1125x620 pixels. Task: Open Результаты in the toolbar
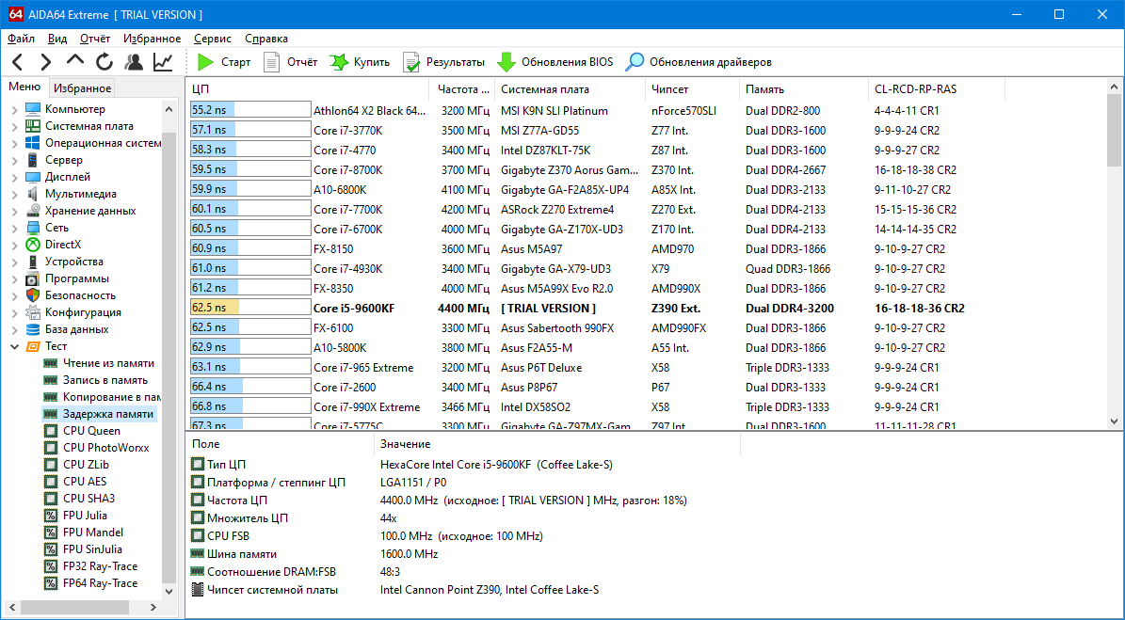point(443,62)
